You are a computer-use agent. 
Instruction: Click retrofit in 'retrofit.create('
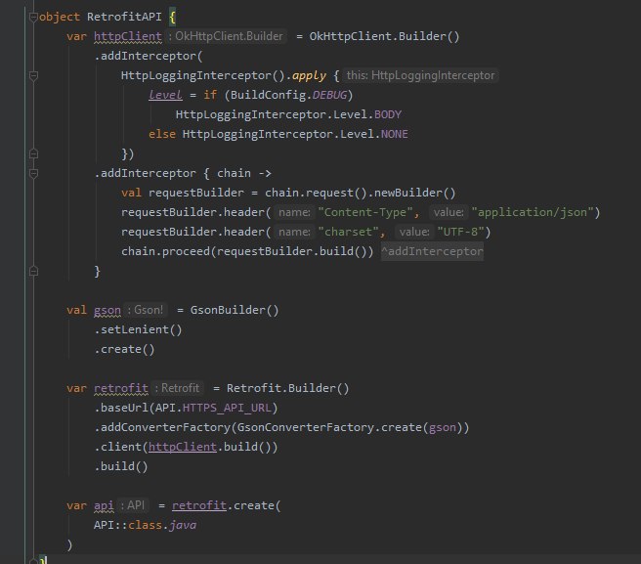199,506
